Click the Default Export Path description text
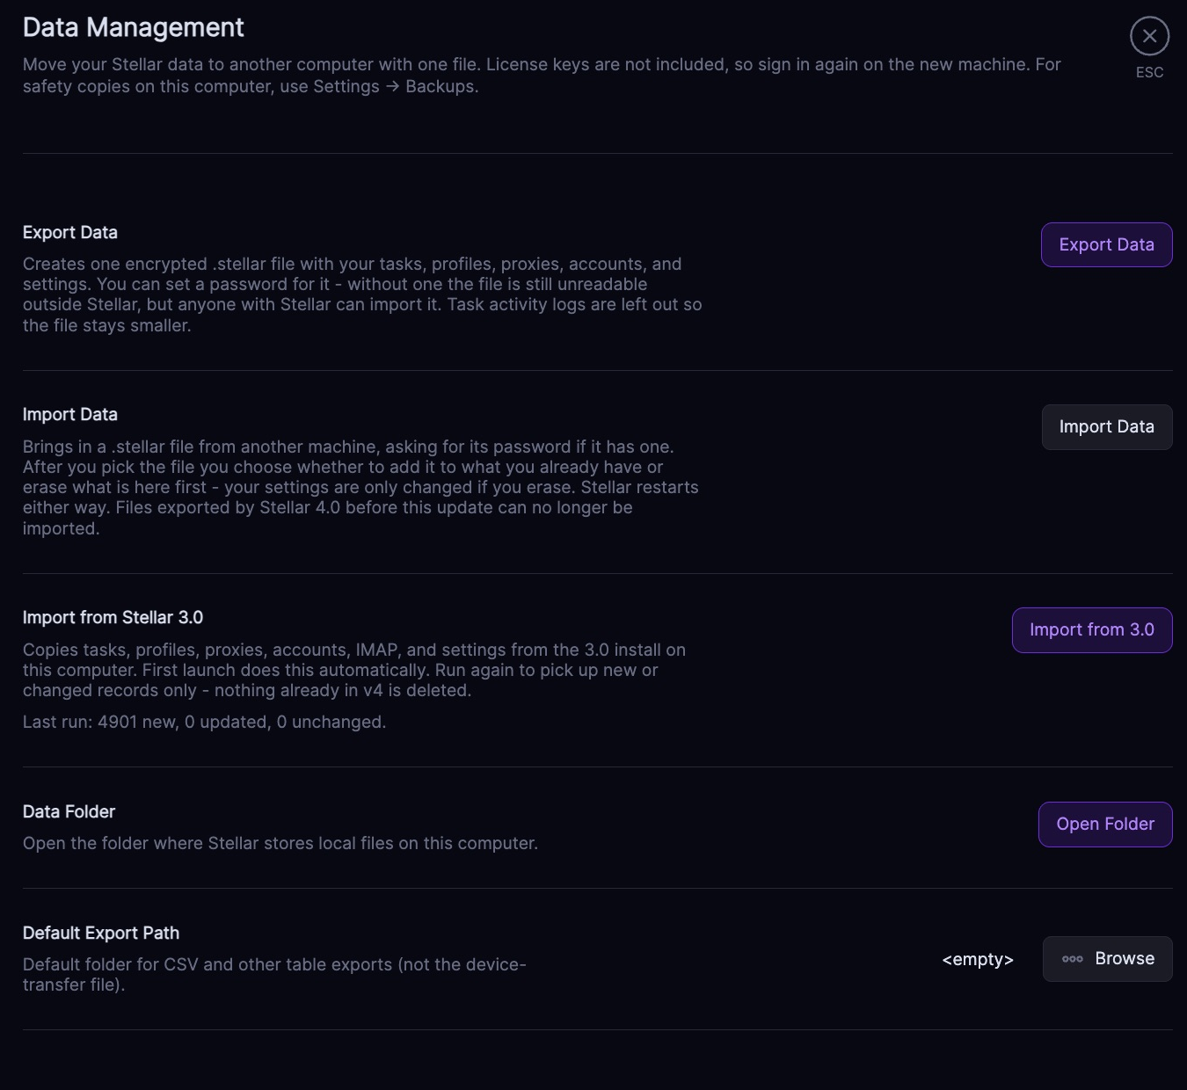The width and height of the screenshot is (1187, 1090). 274,975
